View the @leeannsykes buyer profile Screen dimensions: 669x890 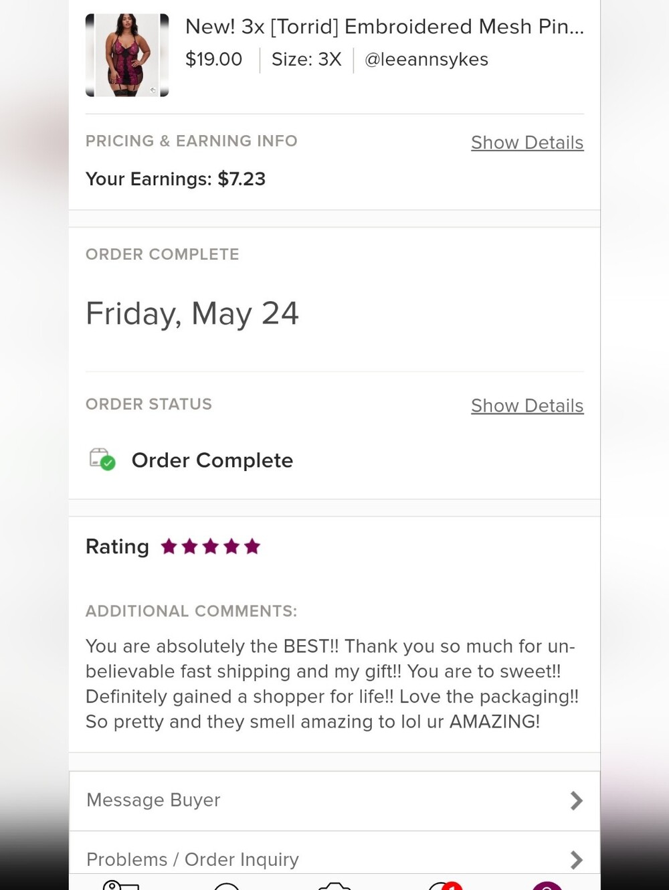[x=426, y=60]
